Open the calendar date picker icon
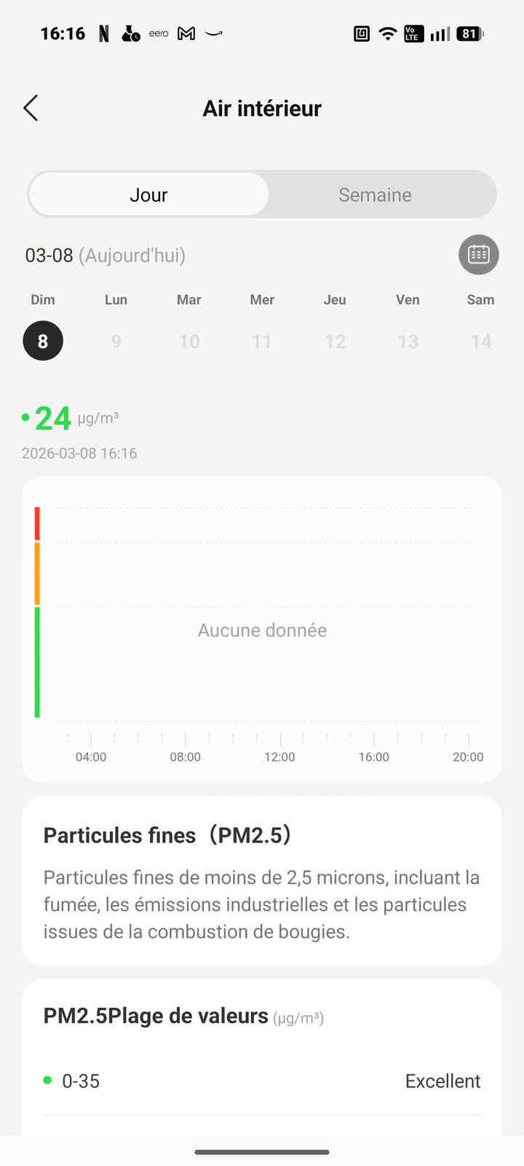Viewport: 524px width, 1166px height. [x=478, y=254]
